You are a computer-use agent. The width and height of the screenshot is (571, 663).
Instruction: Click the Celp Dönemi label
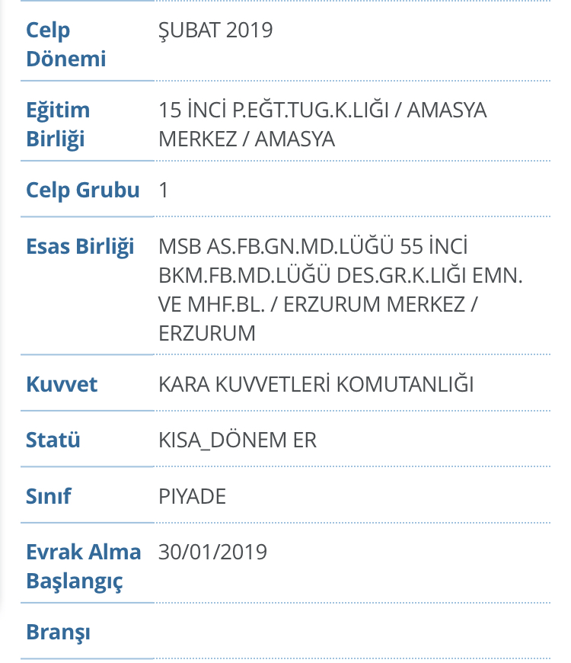[66, 44]
